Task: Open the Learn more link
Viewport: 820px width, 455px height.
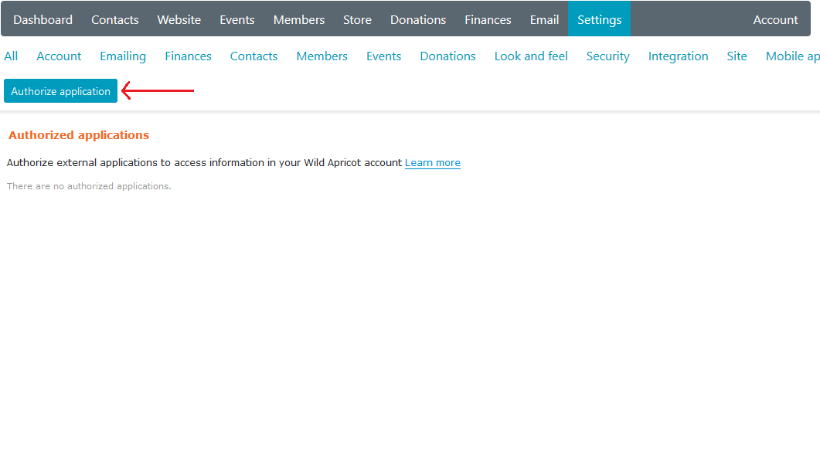Action: coord(432,162)
